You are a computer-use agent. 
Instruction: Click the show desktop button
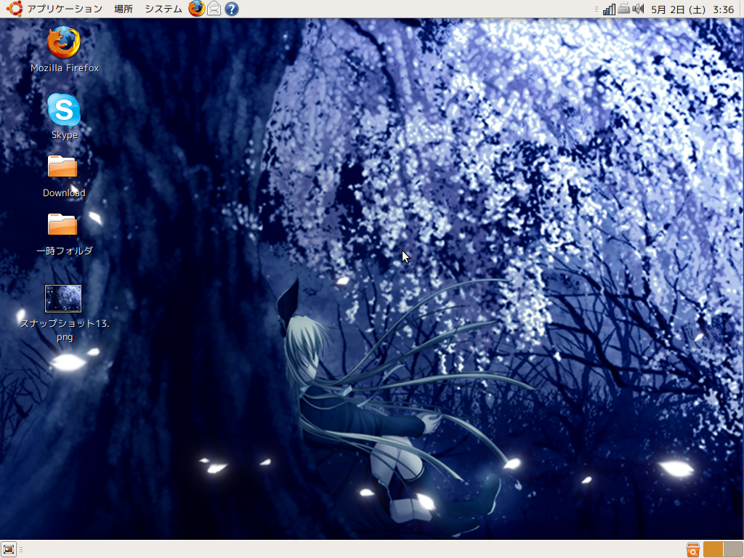coord(9,549)
